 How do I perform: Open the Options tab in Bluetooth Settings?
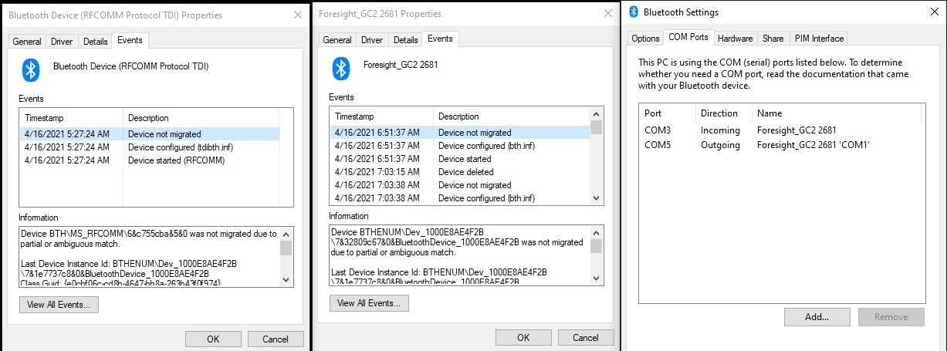[645, 38]
